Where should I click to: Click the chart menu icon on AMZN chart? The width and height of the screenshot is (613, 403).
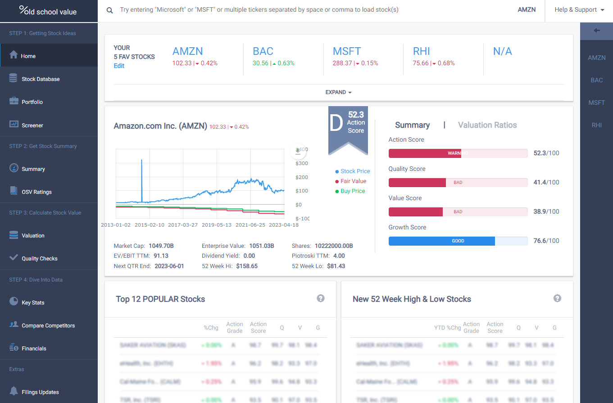tap(298, 152)
